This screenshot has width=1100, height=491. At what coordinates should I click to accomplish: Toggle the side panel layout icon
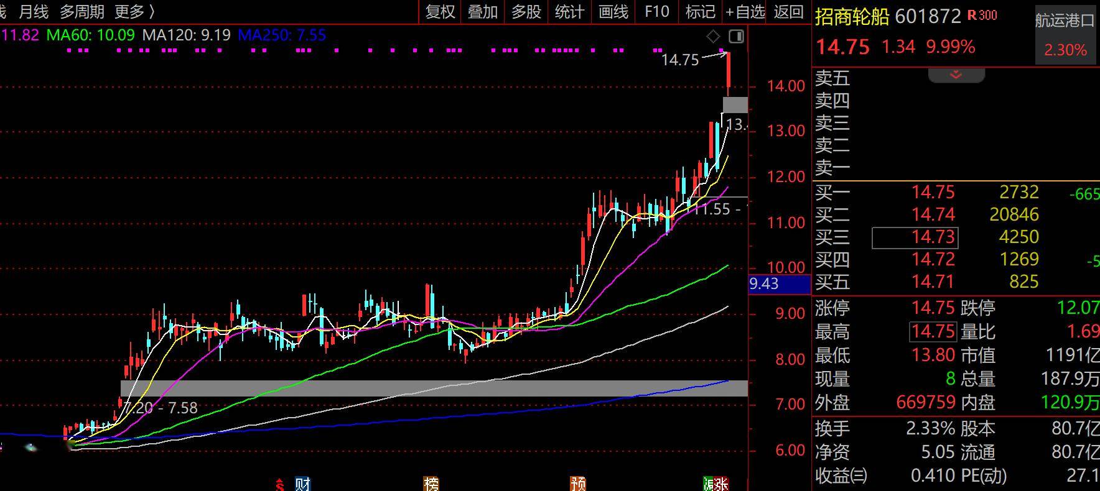[736, 37]
